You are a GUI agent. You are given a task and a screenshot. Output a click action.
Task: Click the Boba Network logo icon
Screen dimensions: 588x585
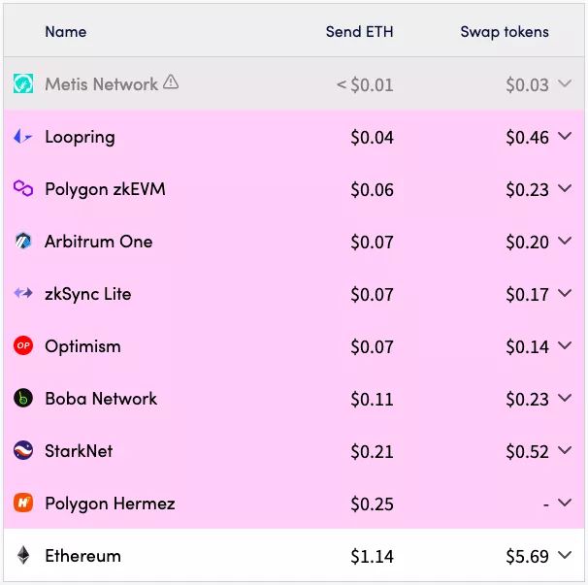[23, 399]
